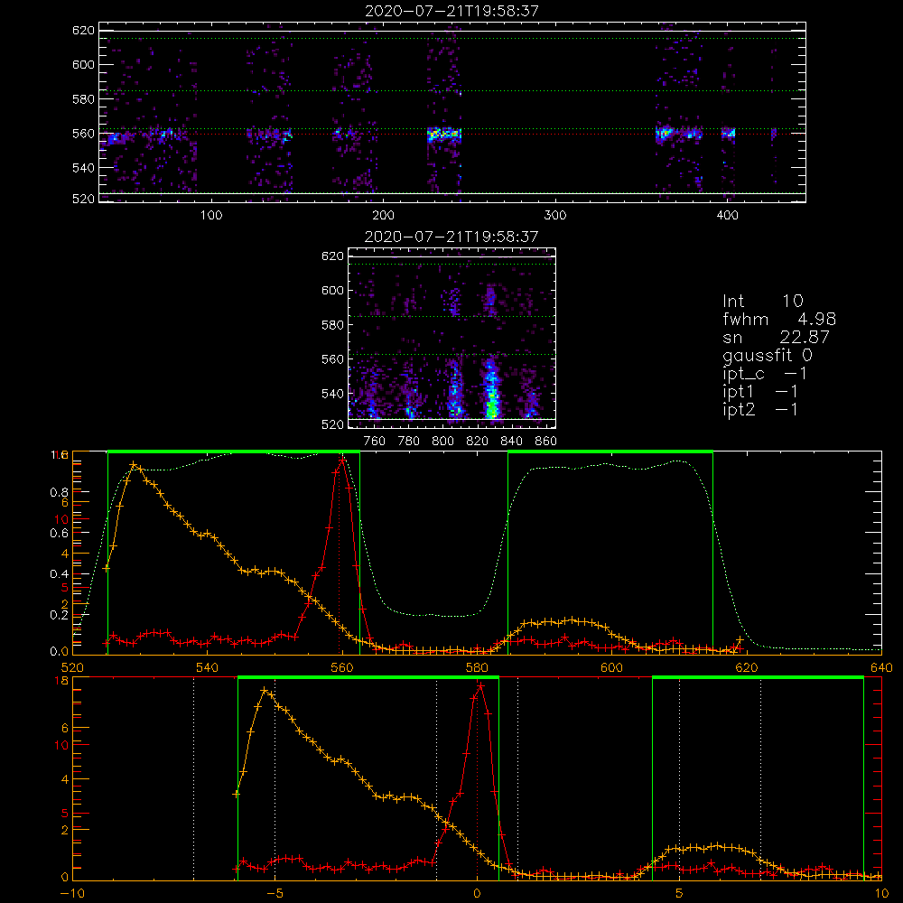Viewport: 903px width, 903px height.
Task: Click white y-axis label 0.4 on profile plot
Action: pos(60,574)
